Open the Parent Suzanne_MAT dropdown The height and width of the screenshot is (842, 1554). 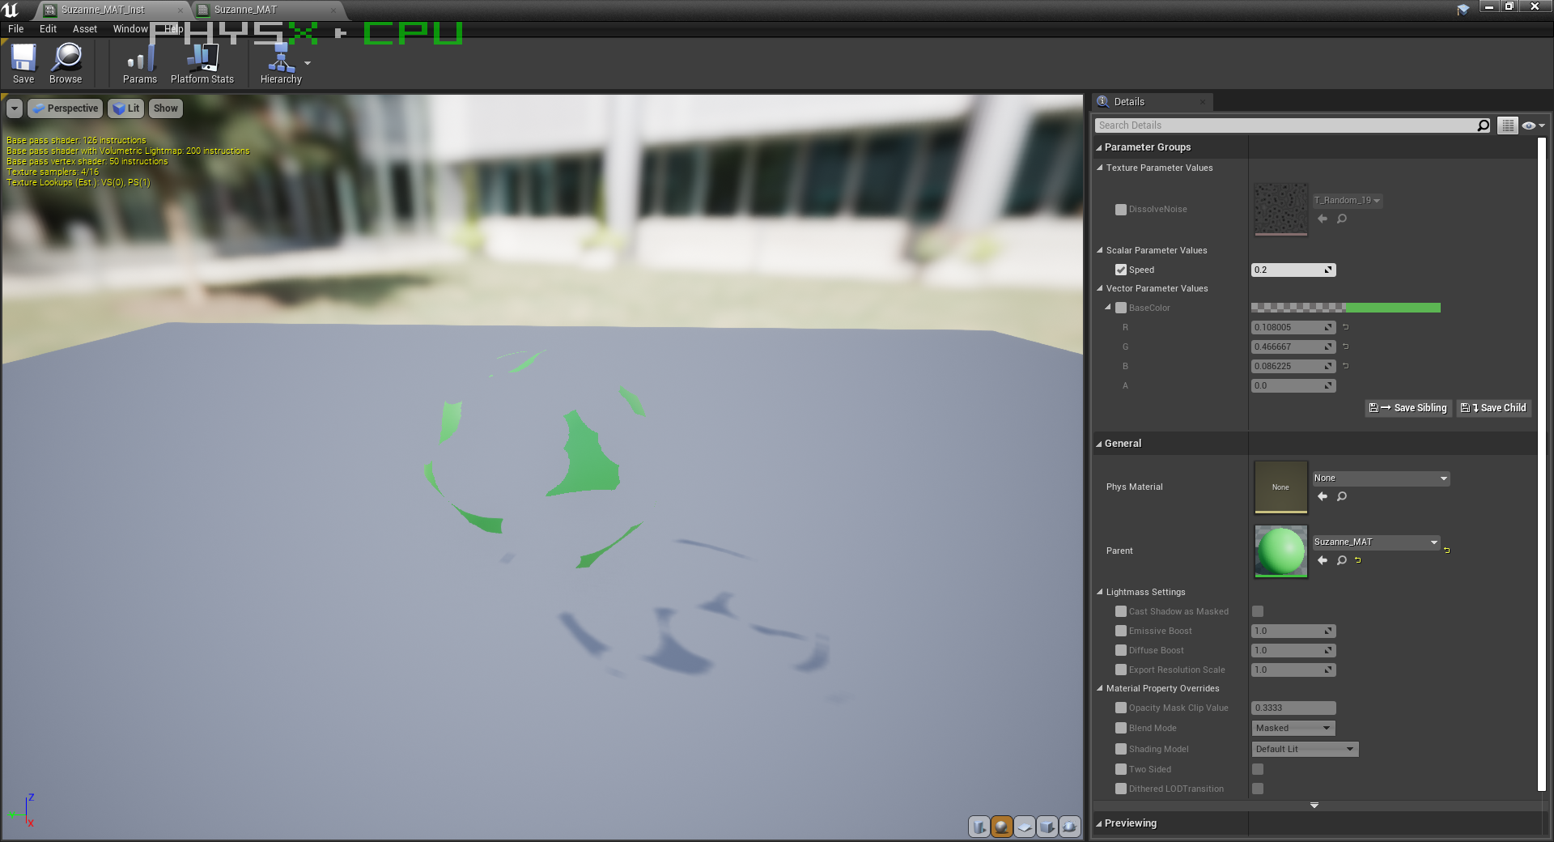coord(1376,542)
